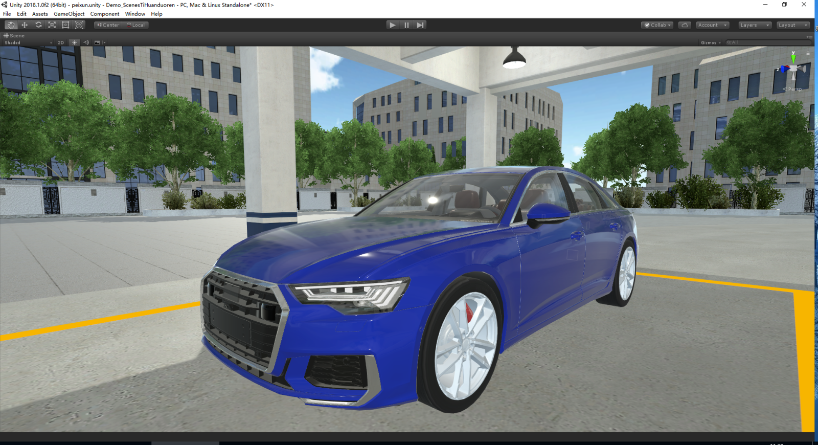Open cloud Services via the cloud icon

pyautogui.click(x=685, y=25)
